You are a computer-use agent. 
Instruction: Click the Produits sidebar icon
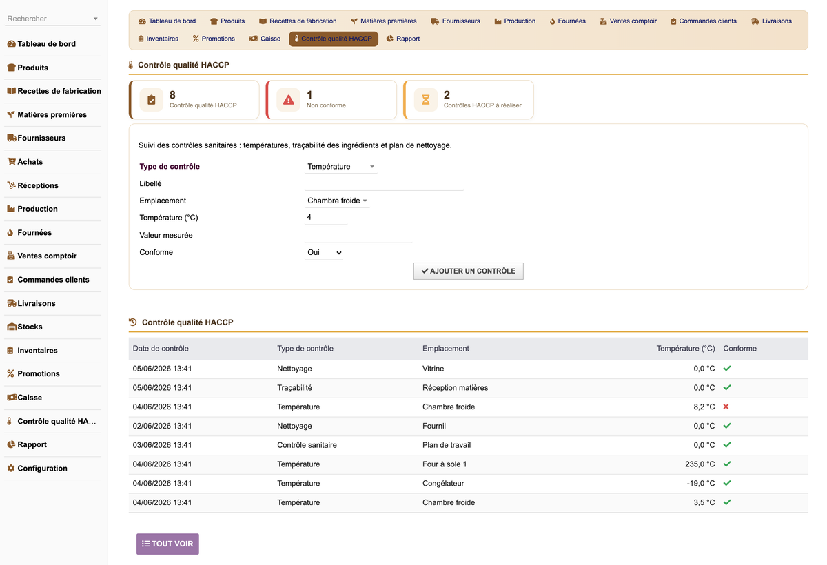(11, 68)
